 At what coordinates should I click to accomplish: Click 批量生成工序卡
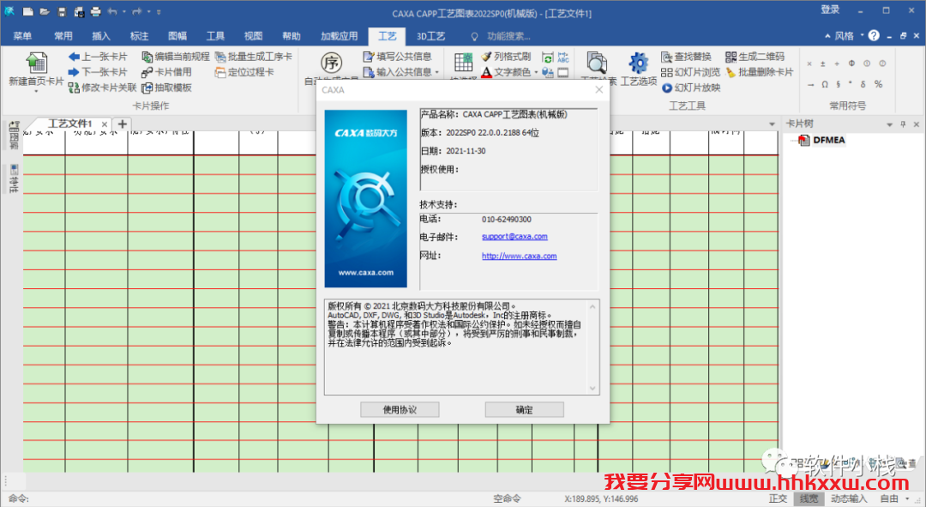pyautogui.click(x=254, y=57)
